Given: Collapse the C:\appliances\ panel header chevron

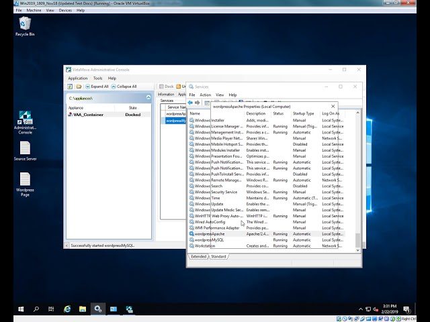Looking at the screenshot, I should pos(148,98).
